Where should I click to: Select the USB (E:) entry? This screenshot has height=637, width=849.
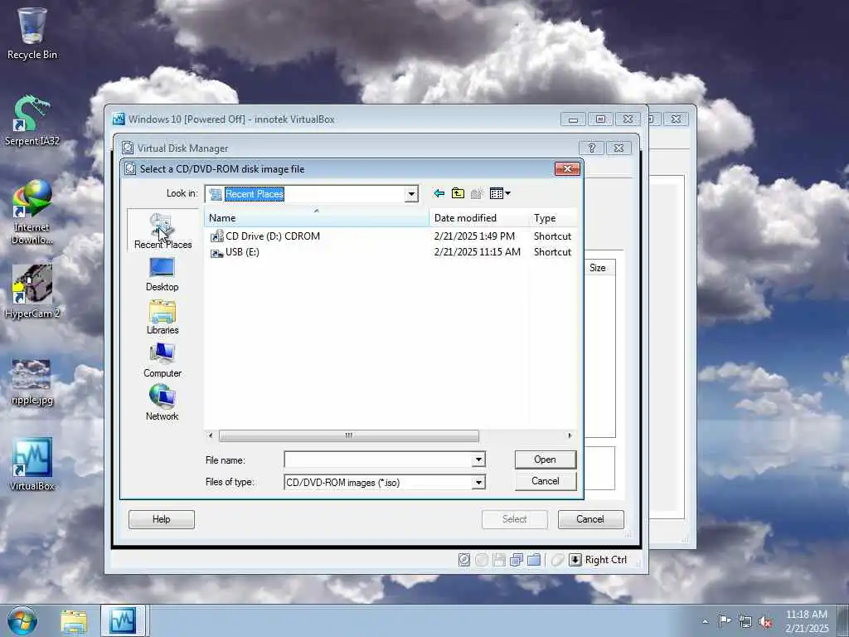point(235,252)
